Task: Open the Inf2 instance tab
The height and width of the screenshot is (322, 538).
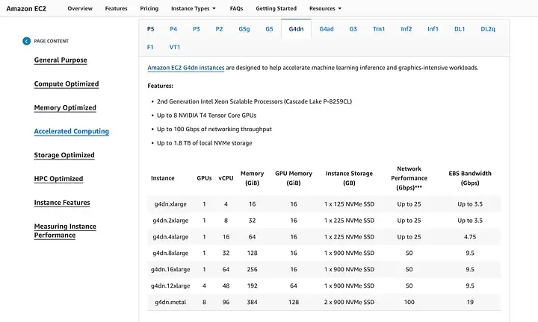Action: pos(406,29)
